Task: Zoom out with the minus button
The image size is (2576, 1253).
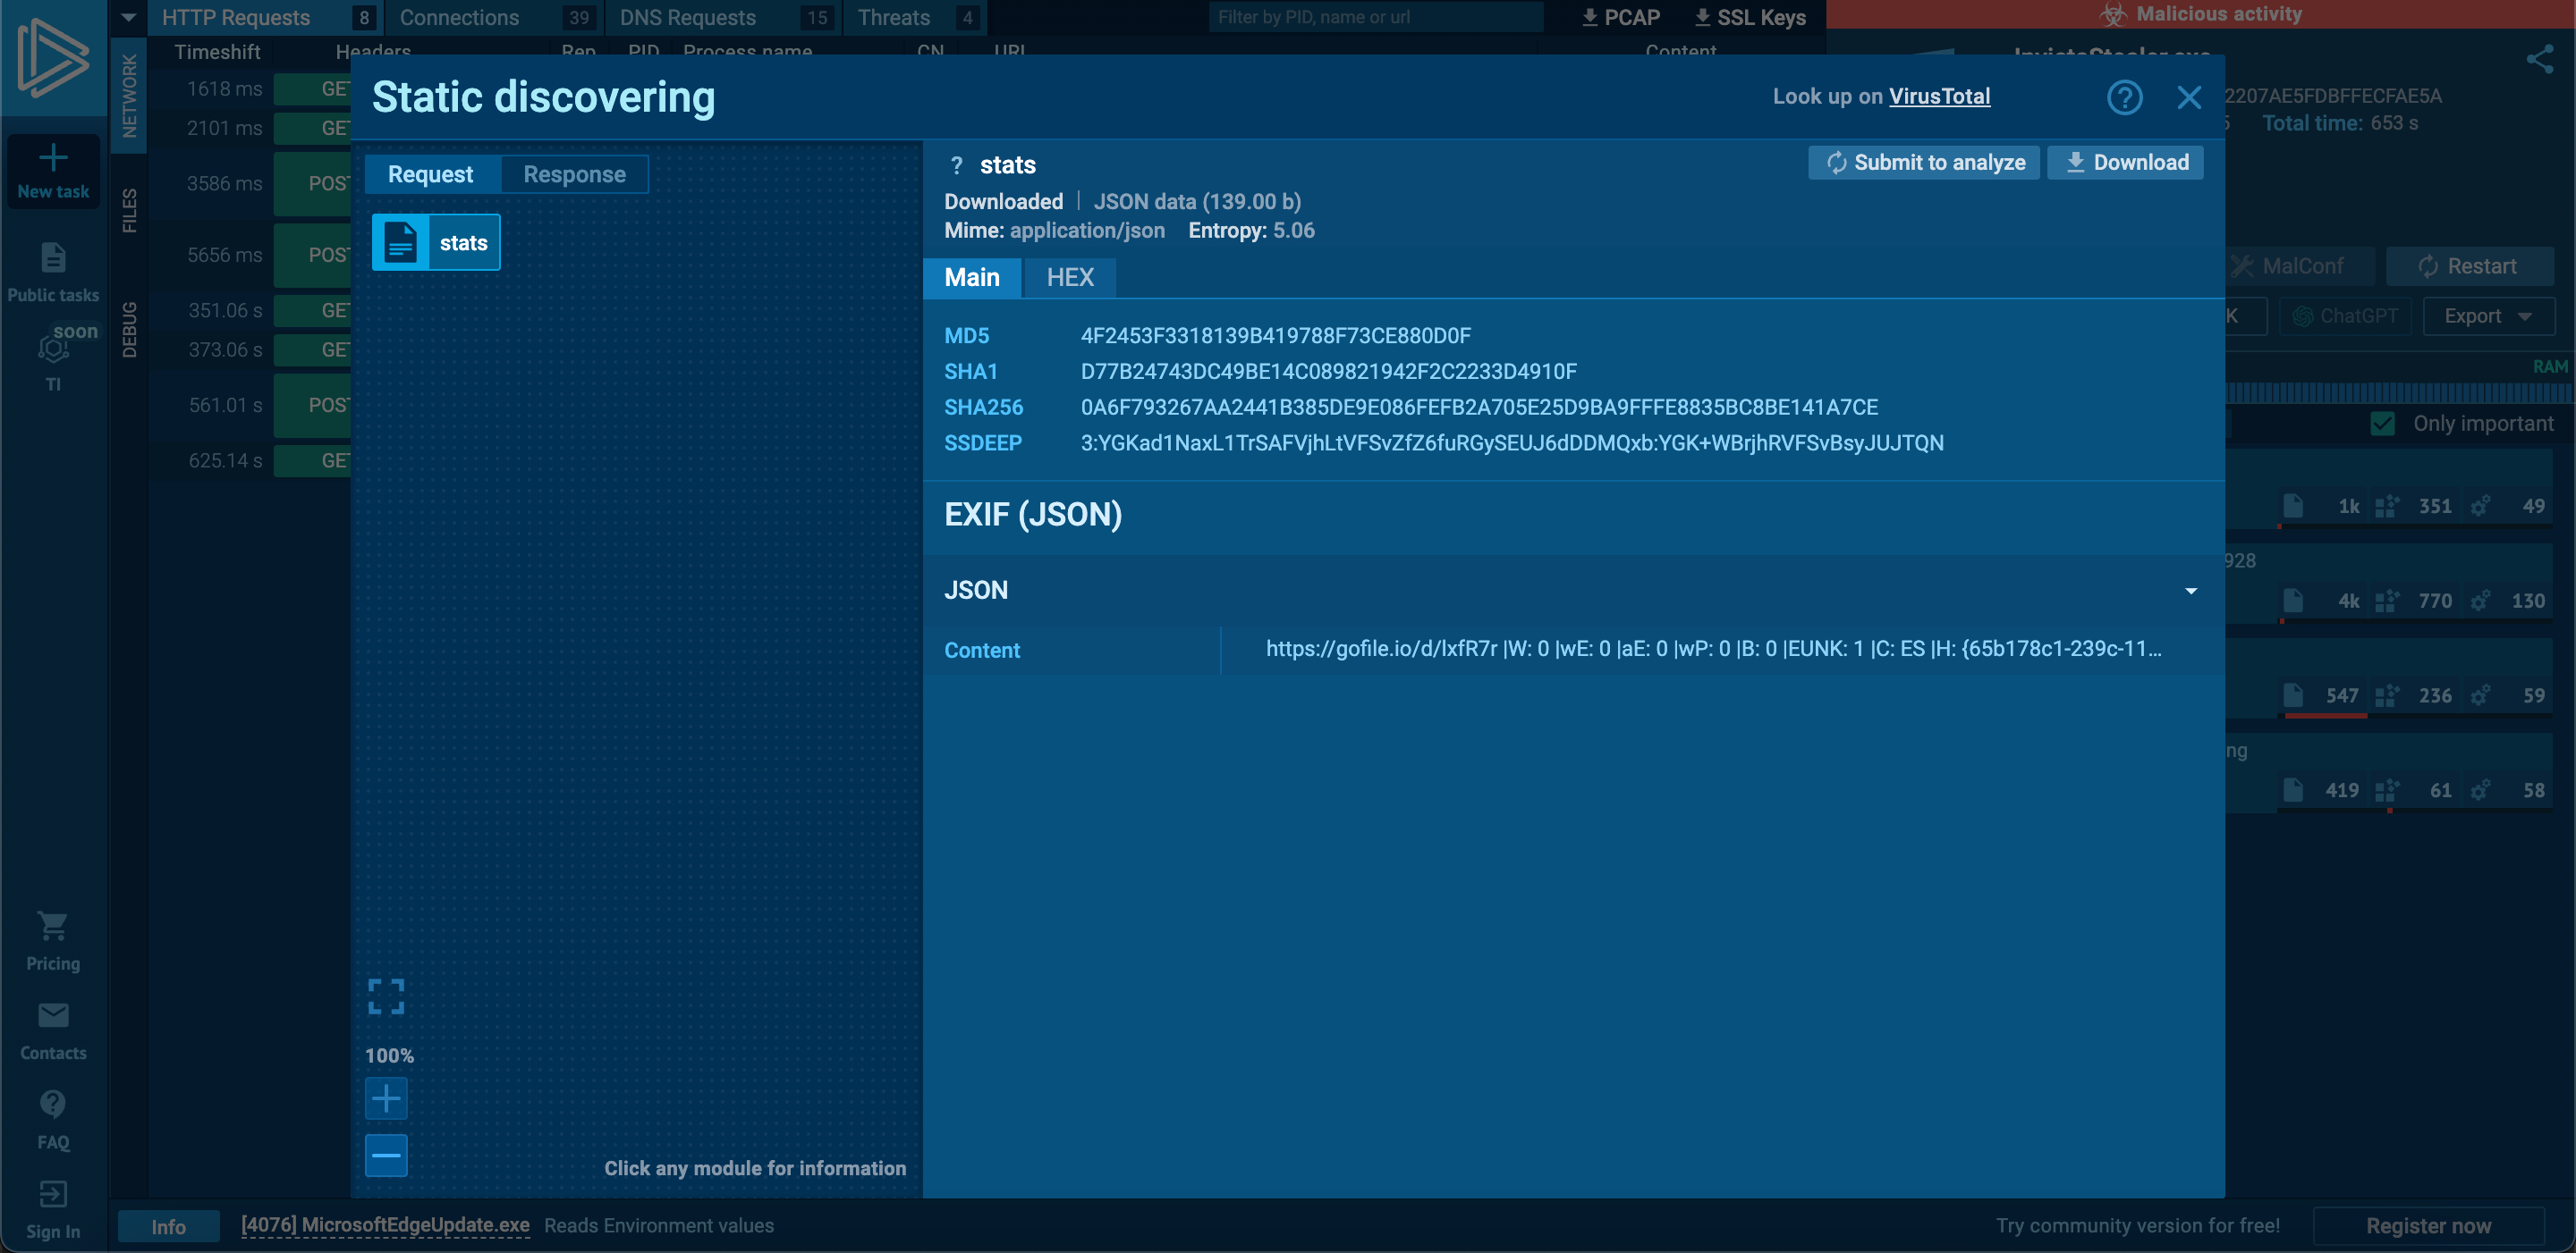Action: (x=386, y=1155)
